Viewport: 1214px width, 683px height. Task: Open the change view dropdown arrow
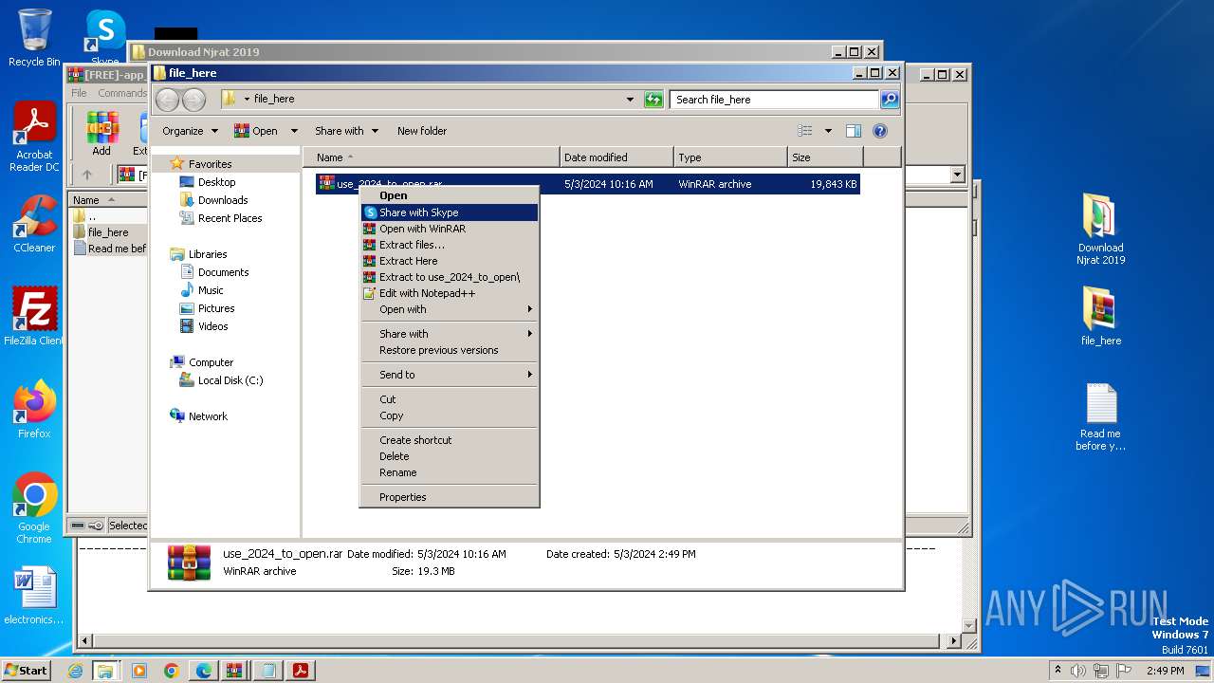828,131
